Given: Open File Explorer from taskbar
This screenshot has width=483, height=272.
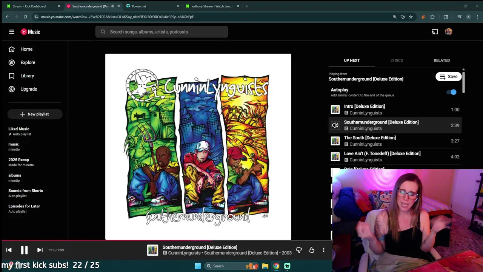Looking at the screenshot, I should pos(265,266).
